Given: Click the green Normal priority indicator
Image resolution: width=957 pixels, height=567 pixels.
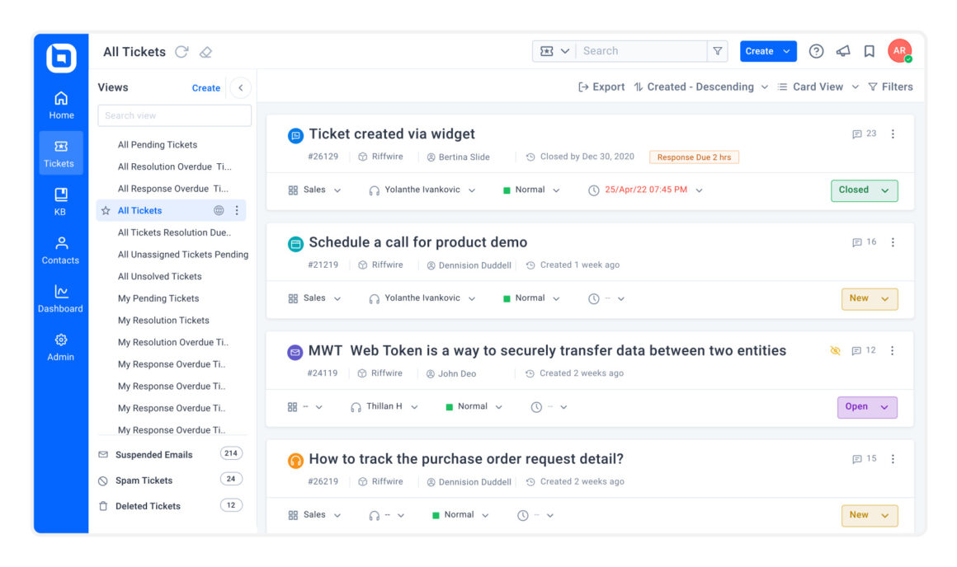Looking at the screenshot, I should click(508, 190).
